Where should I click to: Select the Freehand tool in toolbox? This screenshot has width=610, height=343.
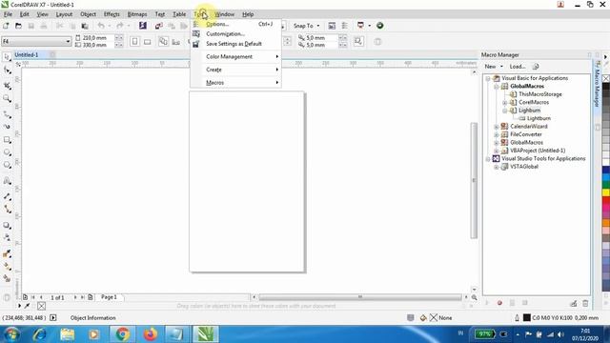click(x=7, y=114)
